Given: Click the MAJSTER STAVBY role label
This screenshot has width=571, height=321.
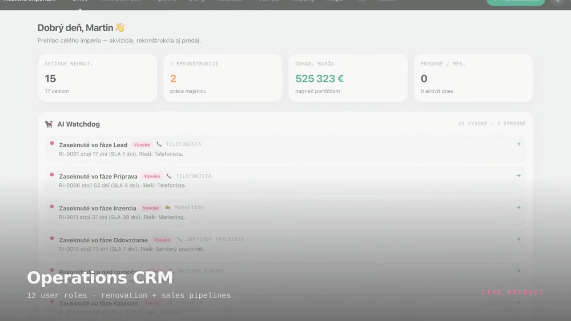Looking at the screenshot, I should coord(200,271).
